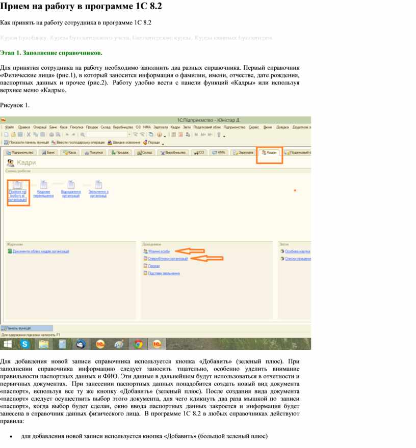Switch to the Підприємство panel tab
This screenshot has width=416, height=448.
pyautogui.click(x=20, y=153)
